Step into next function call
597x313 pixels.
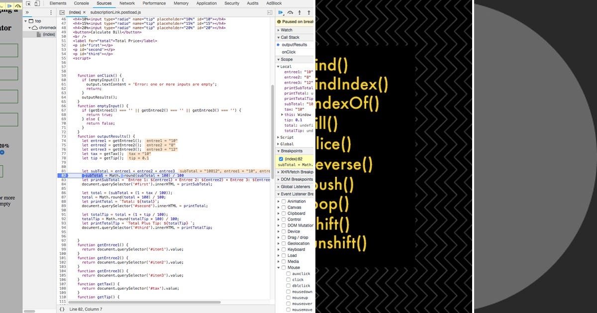[299, 12]
